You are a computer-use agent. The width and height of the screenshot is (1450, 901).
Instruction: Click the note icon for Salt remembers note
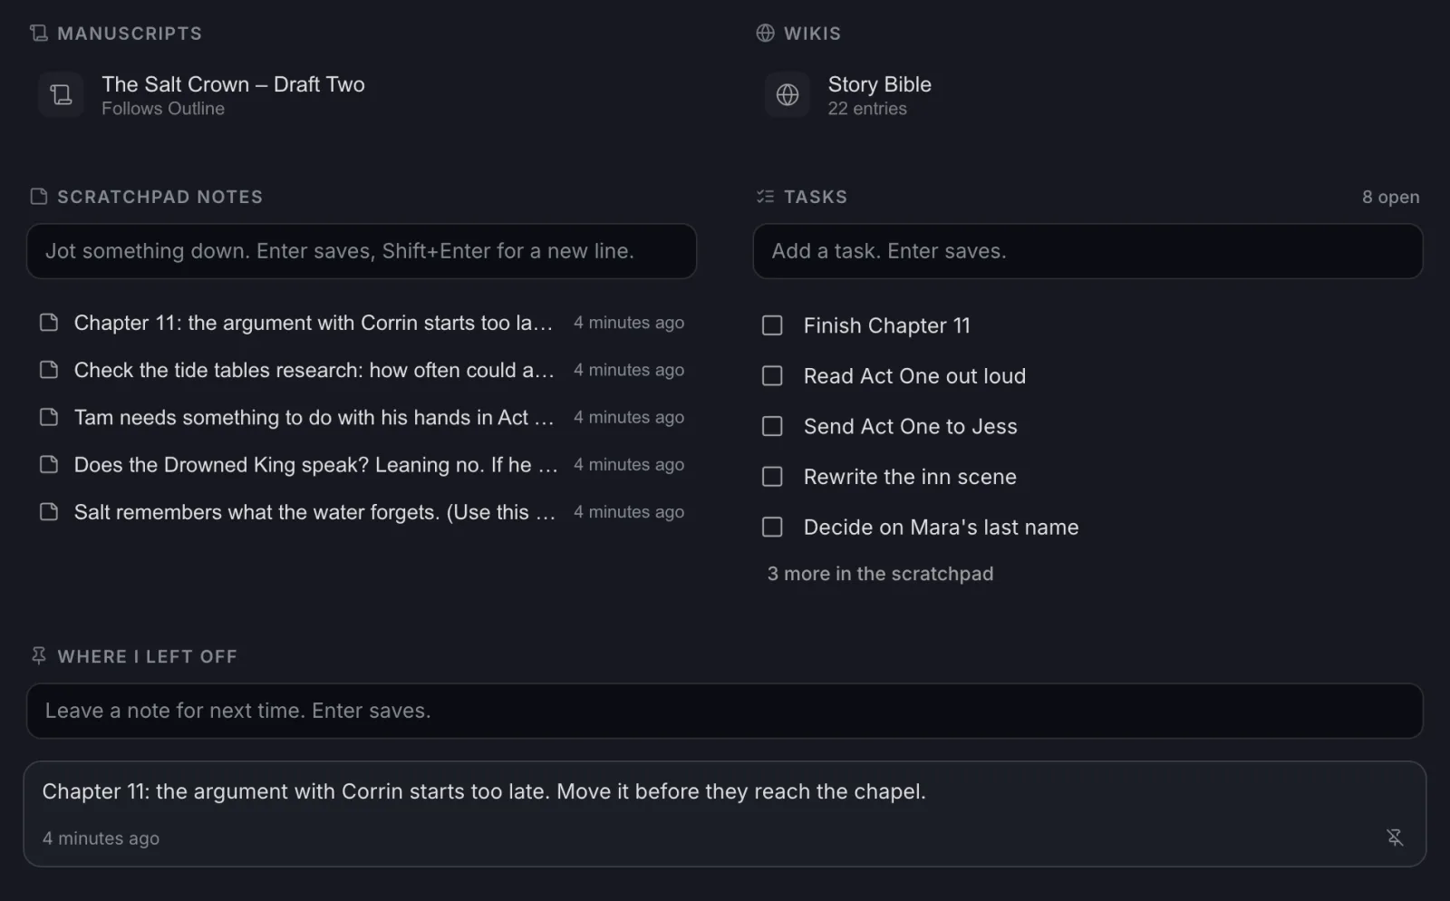pyautogui.click(x=49, y=512)
